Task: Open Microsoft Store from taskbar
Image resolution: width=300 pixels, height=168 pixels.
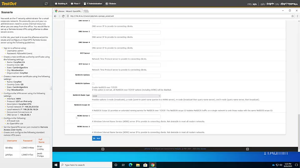Action: click(145, 165)
